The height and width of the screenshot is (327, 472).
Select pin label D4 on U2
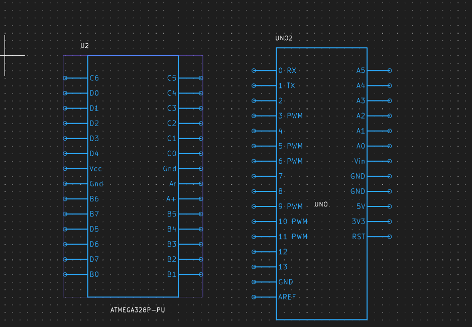(x=94, y=154)
